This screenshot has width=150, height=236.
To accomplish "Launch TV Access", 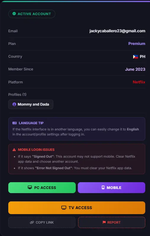I will click(x=77, y=208).
